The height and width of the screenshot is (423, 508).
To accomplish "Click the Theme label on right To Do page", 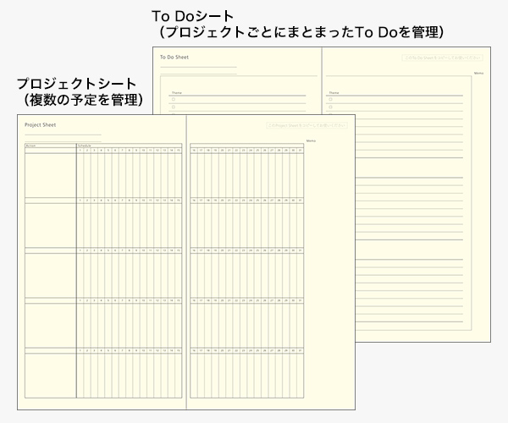I will tap(334, 92).
